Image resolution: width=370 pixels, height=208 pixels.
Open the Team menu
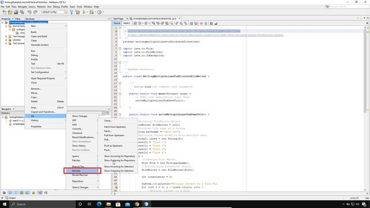72,6
